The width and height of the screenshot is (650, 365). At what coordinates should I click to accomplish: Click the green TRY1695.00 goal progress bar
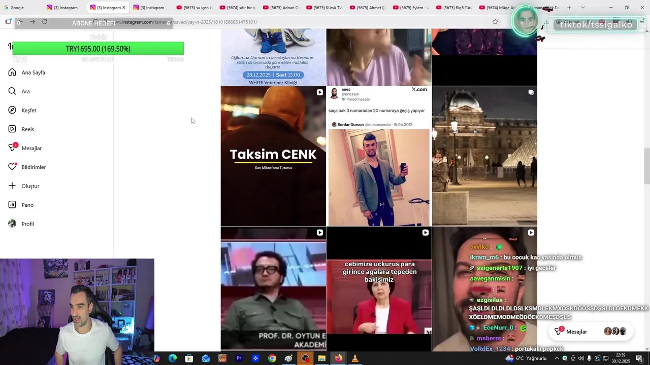tap(98, 49)
